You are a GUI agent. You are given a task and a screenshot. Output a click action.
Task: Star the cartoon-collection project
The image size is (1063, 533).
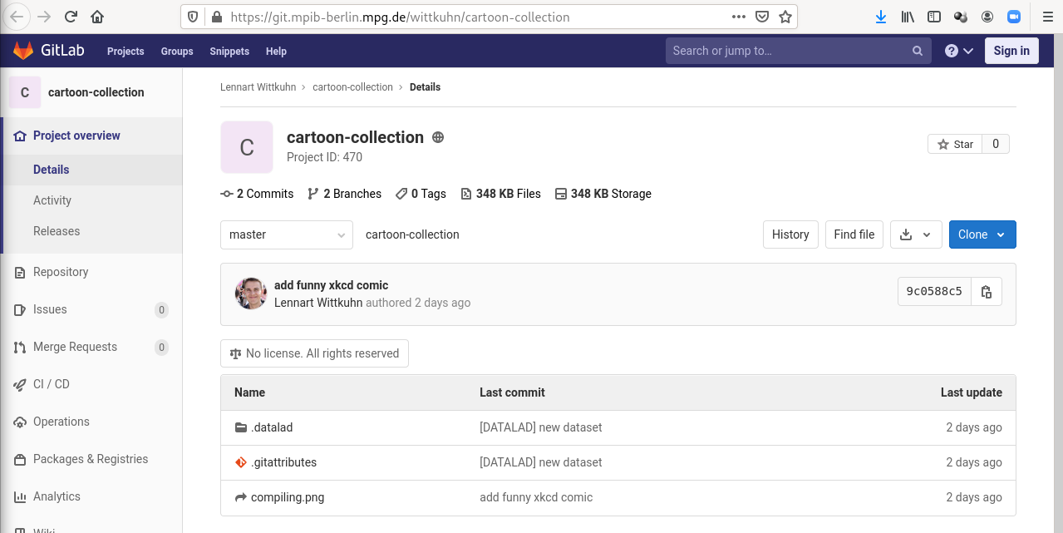point(955,144)
